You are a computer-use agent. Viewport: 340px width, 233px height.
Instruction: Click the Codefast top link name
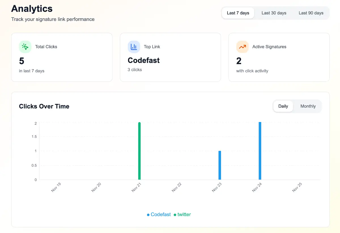tap(144, 60)
